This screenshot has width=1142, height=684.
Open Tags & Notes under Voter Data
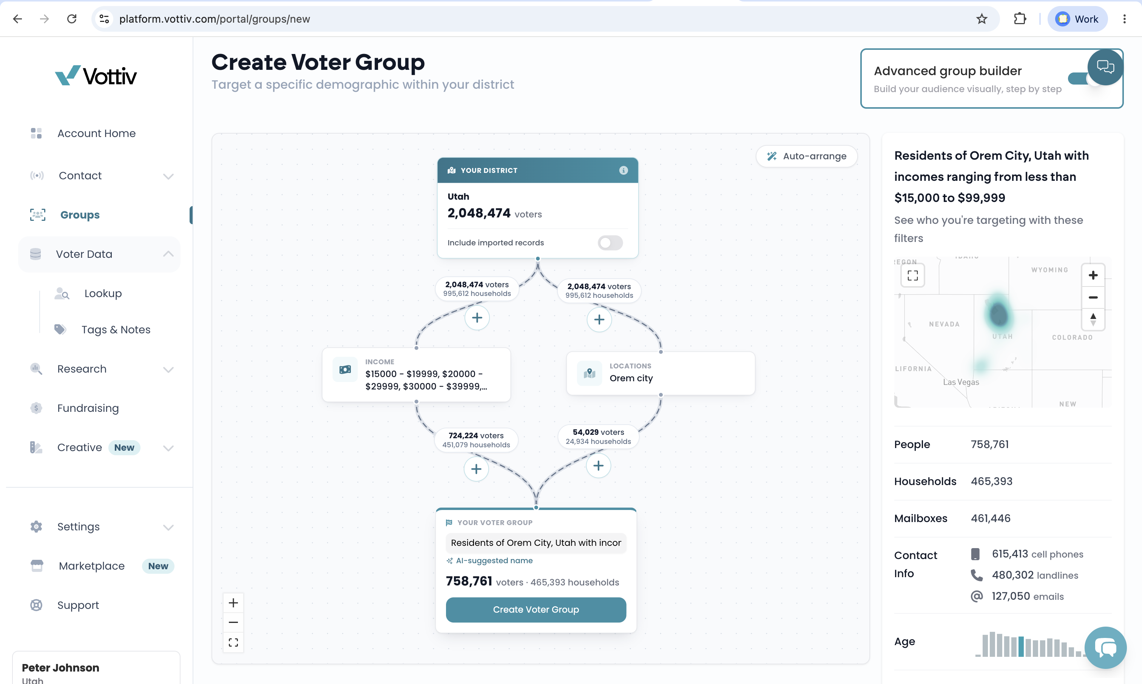point(116,330)
